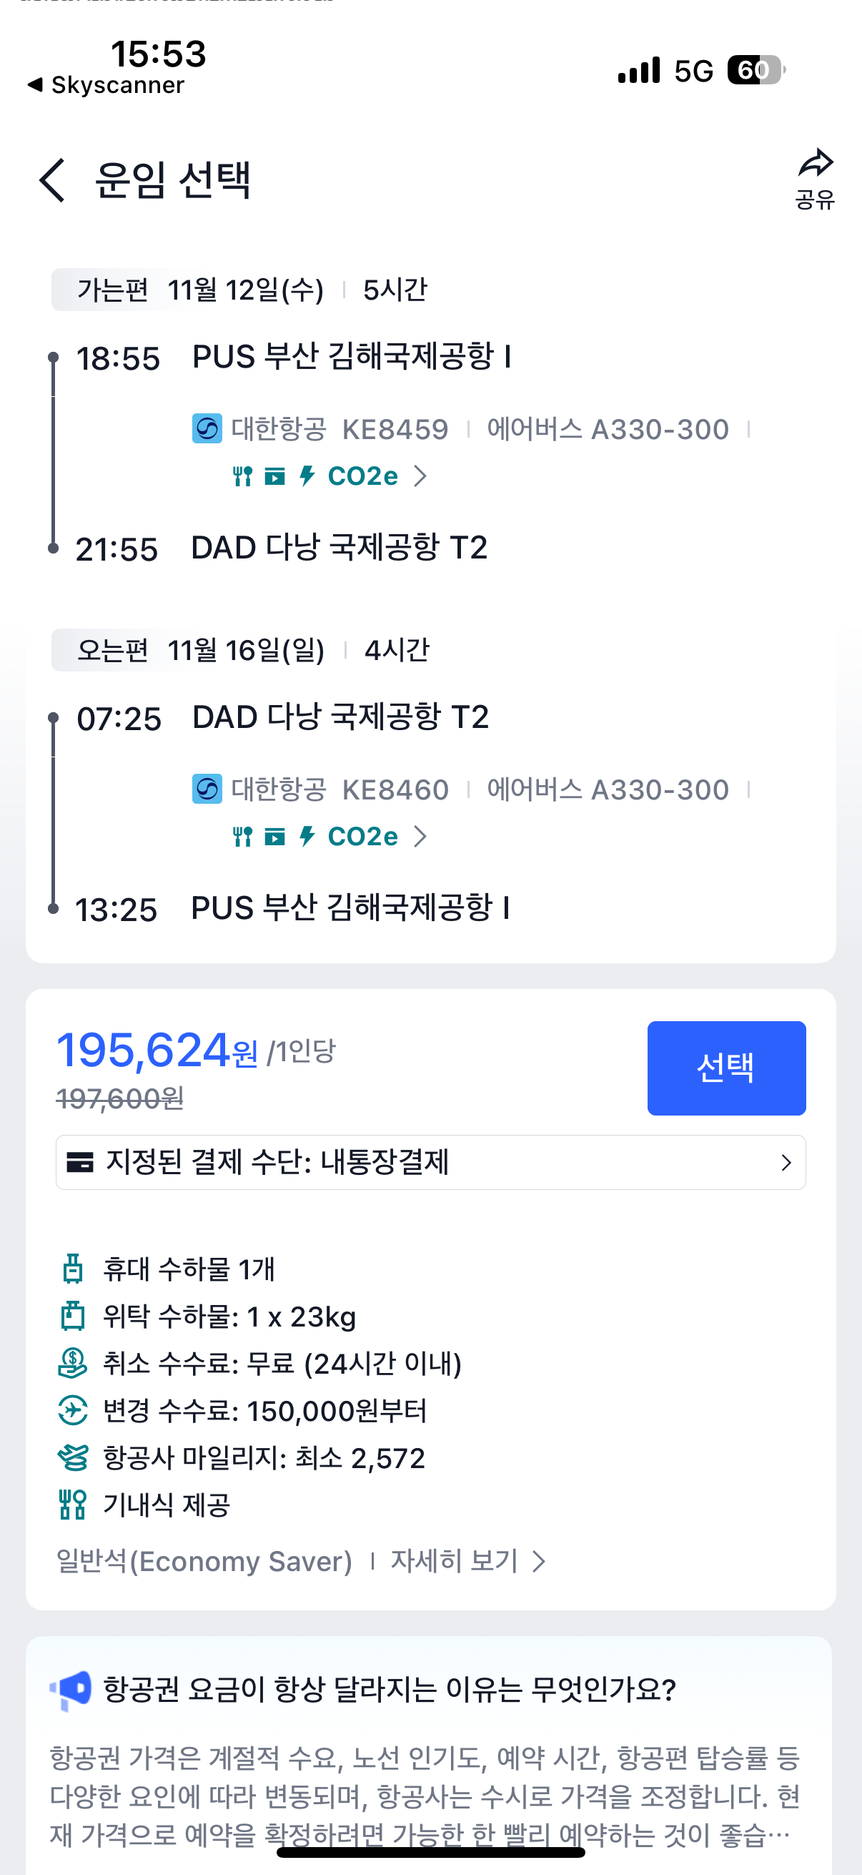Tap 항공권 요금이 항상 달라지는 이유 heading
The image size is (862, 1875).
[x=389, y=1689]
